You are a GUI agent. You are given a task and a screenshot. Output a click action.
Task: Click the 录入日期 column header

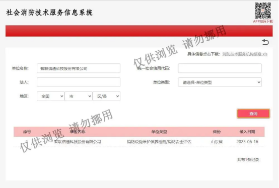pos(247,132)
